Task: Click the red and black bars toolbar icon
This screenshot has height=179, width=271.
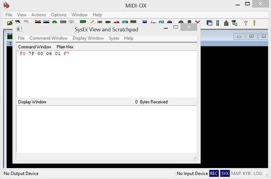Action: (38, 22)
